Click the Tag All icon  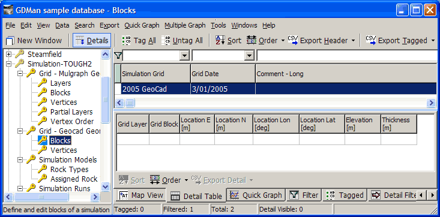tap(126, 41)
